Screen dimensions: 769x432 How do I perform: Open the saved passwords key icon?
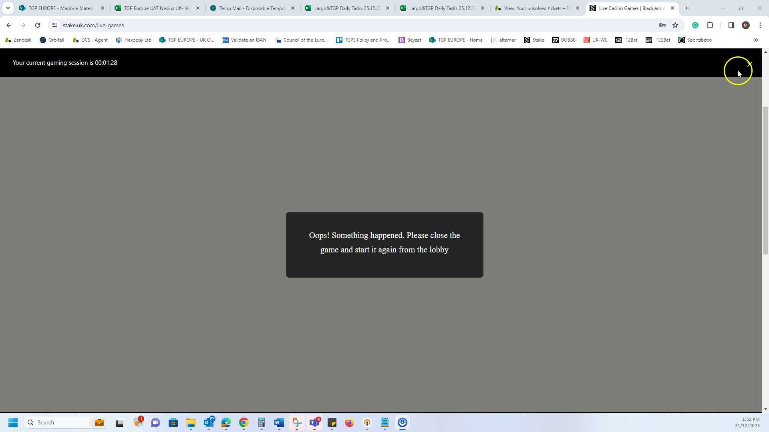pyautogui.click(x=662, y=25)
